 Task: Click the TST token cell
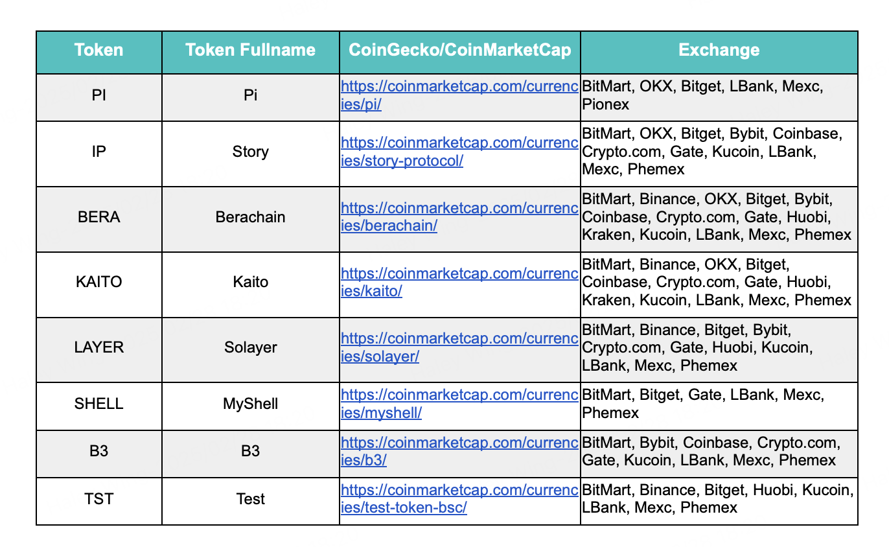click(x=99, y=499)
